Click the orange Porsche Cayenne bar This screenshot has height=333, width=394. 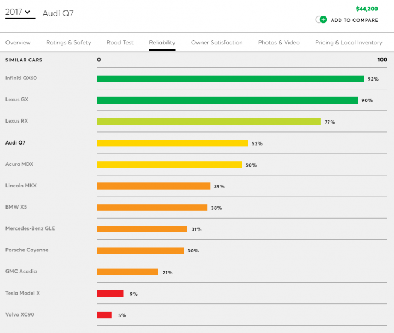point(141,250)
